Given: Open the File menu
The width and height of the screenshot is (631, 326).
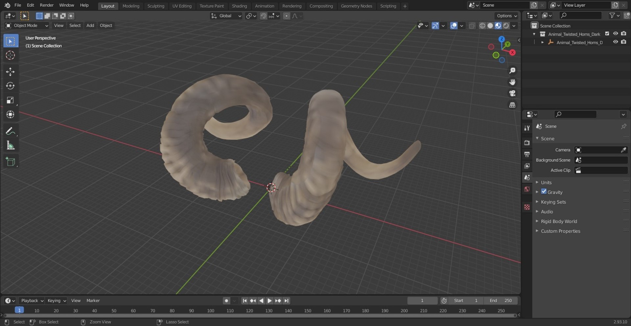Looking at the screenshot, I should click(x=18, y=5).
